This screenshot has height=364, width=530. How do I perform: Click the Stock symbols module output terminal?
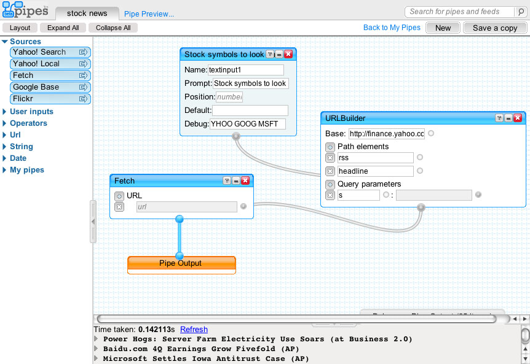[x=236, y=136]
